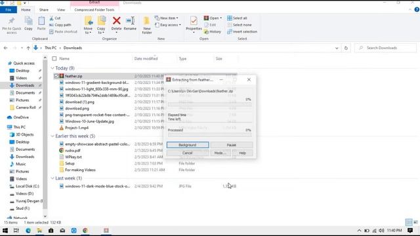Screen dimensions: 420x236
Task: Select Local Disk (C:) in the sidebar
Action: [28, 186]
